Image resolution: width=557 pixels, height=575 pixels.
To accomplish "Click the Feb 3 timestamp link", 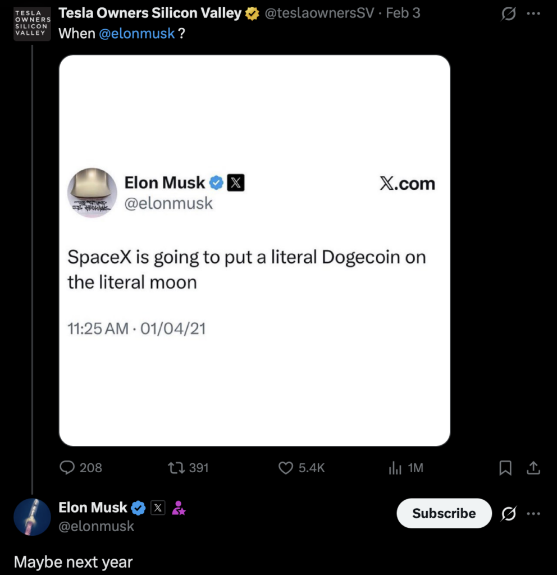I will [401, 12].
